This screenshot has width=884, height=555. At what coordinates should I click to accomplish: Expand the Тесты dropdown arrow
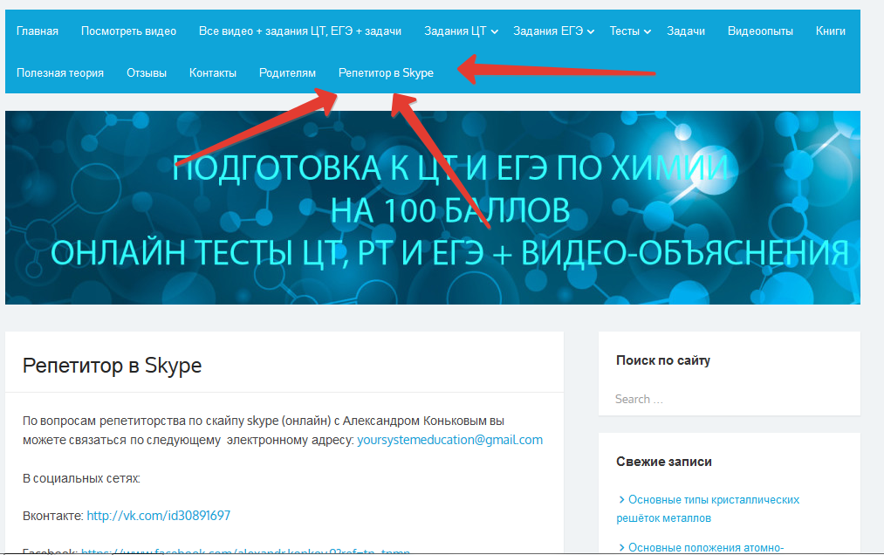[x=648, y=31]
